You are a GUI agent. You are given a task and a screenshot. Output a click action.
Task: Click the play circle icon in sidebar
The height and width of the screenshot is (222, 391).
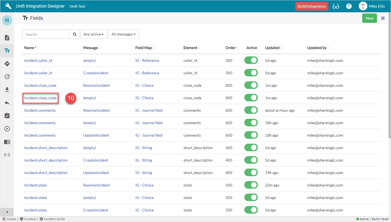(x=7, y=129)
